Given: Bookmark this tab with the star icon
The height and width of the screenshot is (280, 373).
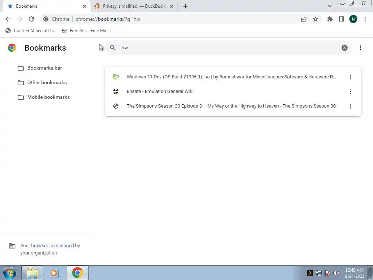Looking at the screenshot, I should 315,19.
